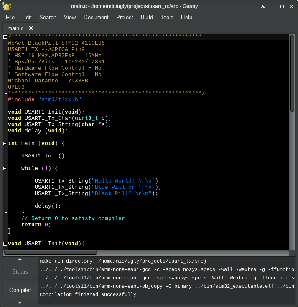Collapse the main function fold marker
The height and width of the screenshot is (307, 298).
coord(5,143)
